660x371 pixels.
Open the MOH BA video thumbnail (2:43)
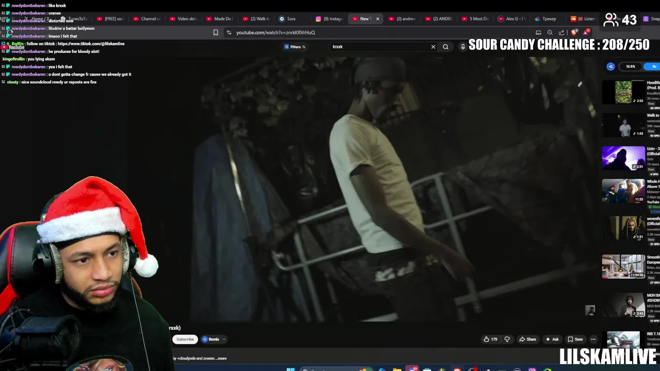[x=623, y=305]
